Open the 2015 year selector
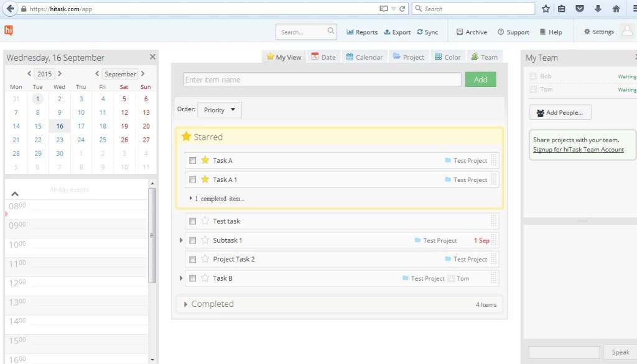Image resolution: width=637 pixels, height=364 pixels. 45,74
